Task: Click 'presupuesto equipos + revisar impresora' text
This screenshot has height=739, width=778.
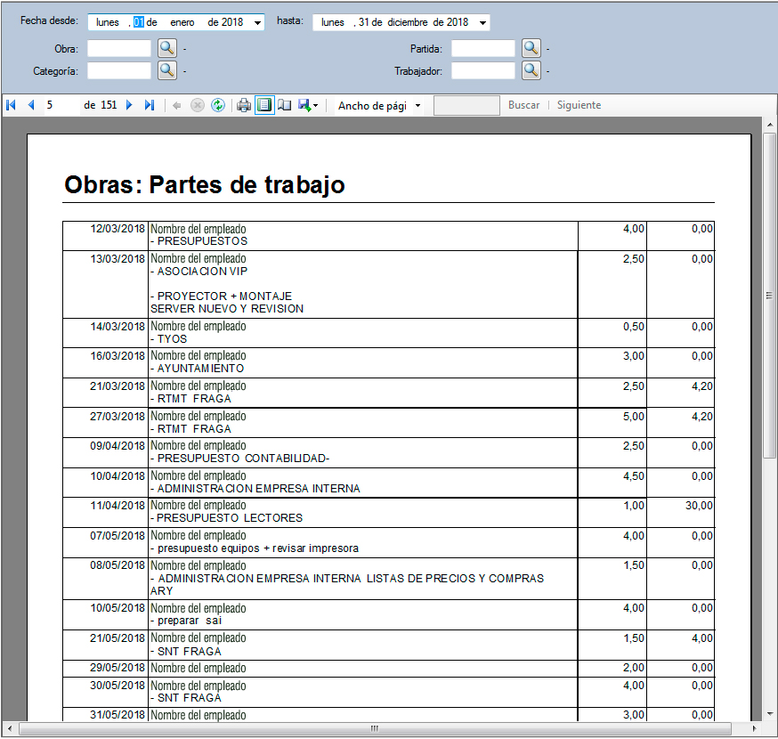Action: [x=258, y=548]
